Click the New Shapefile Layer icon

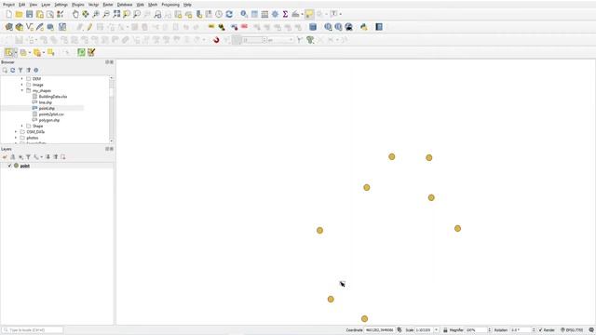pos(29,27)
